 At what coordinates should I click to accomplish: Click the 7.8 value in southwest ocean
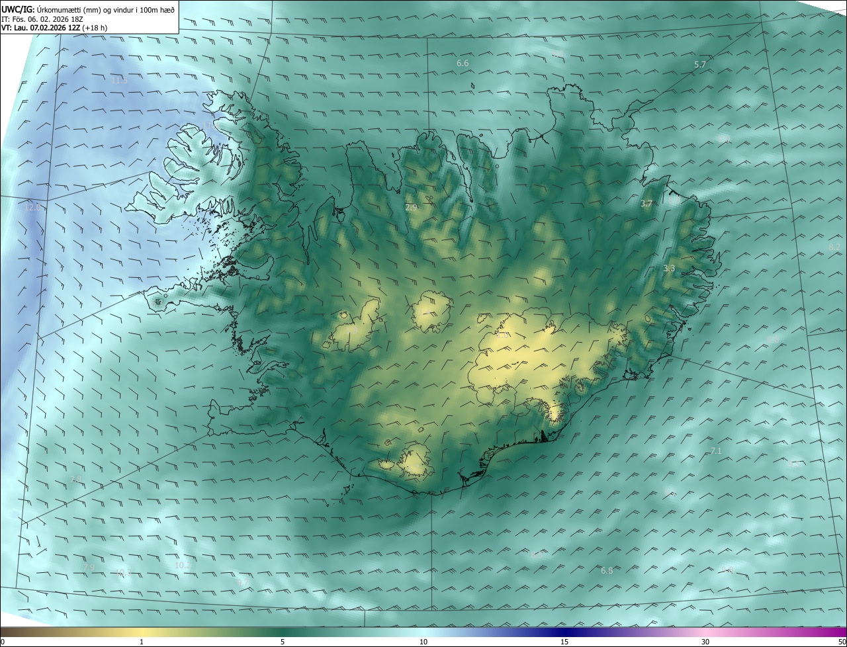click(75, 478)
